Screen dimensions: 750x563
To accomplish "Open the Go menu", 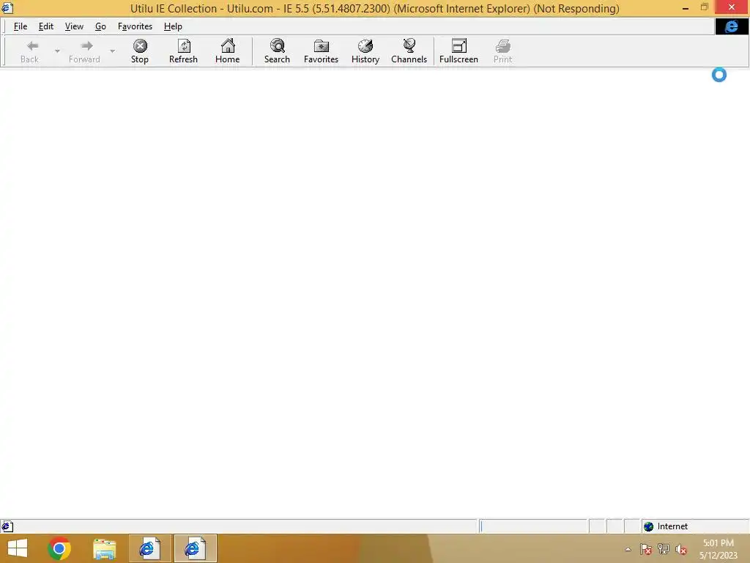I will tap(100, 26).
